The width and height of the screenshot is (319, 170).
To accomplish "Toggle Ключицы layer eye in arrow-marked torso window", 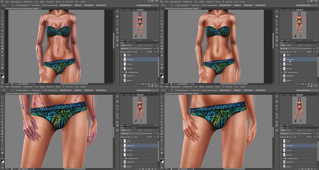I will 122,64.
